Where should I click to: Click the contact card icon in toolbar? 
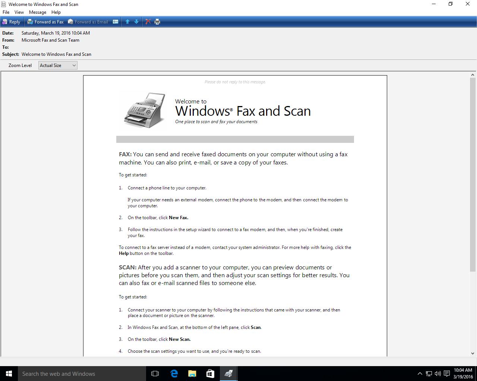point(116,22)
